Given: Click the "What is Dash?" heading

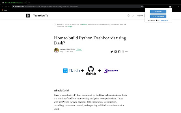Looking at the screenshot, I should point(61,90).
